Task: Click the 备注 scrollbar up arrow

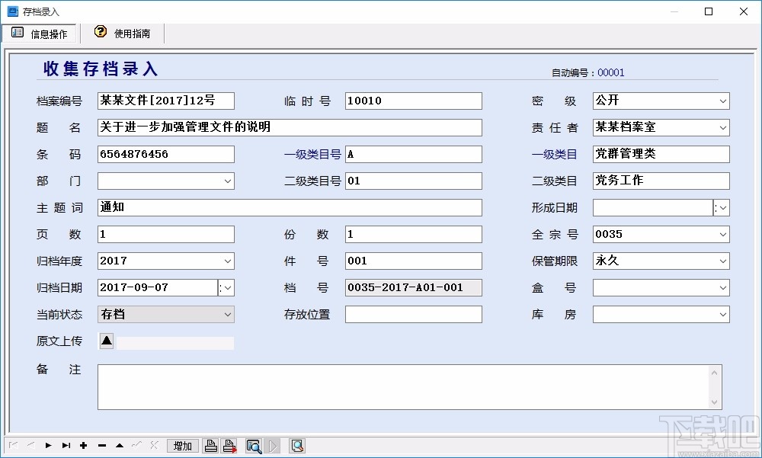Action: (715, 373)
